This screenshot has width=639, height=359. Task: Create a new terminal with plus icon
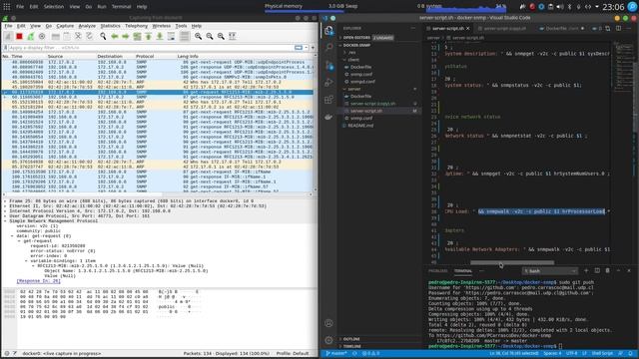point(586,270)
